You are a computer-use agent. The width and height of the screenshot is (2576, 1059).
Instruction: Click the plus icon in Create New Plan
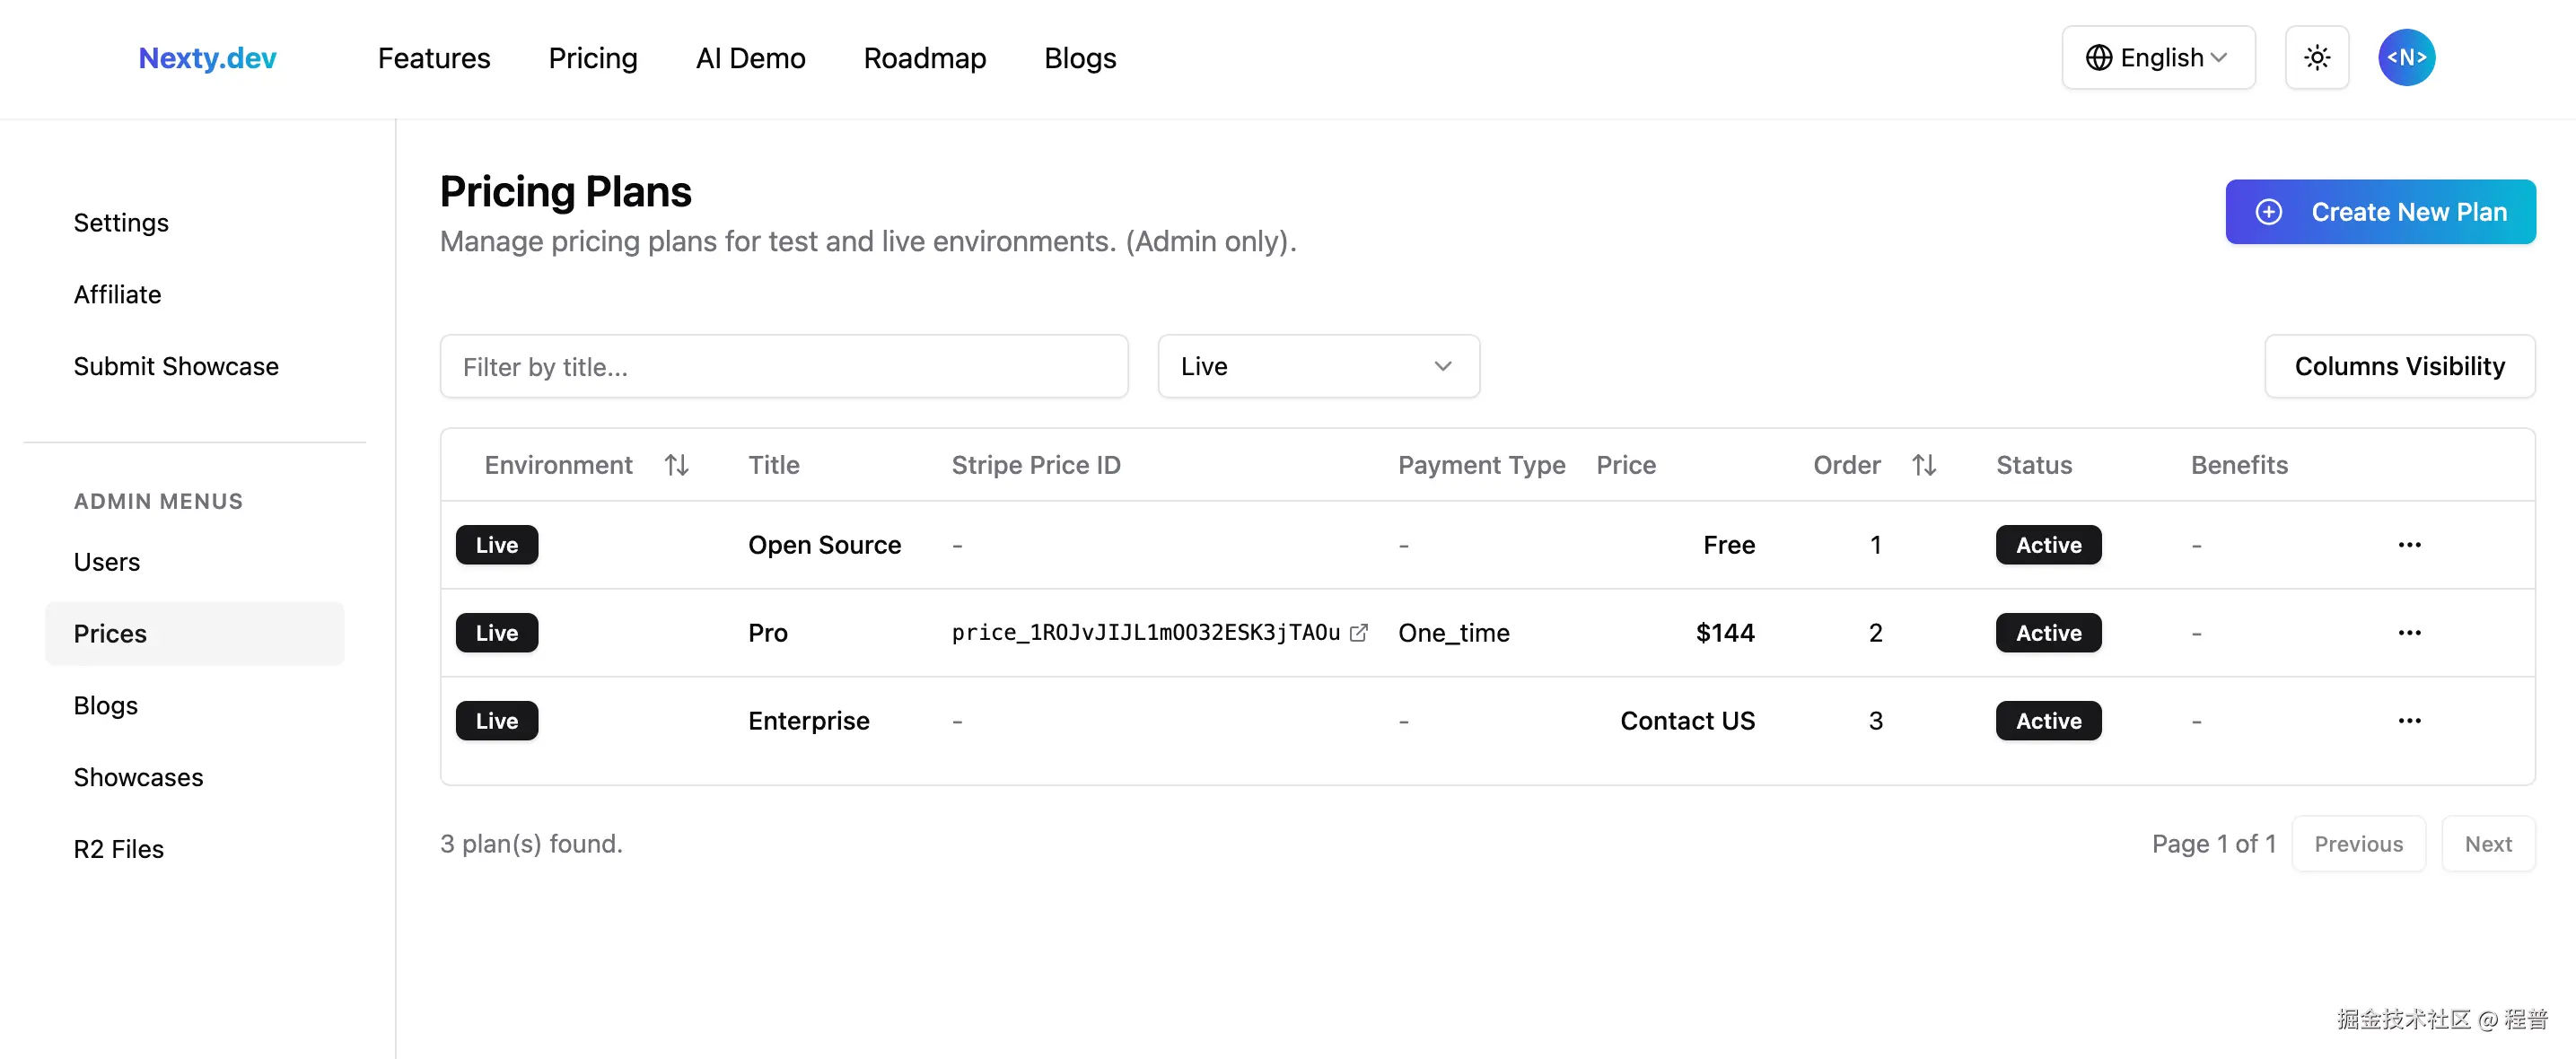point(2268,212)
